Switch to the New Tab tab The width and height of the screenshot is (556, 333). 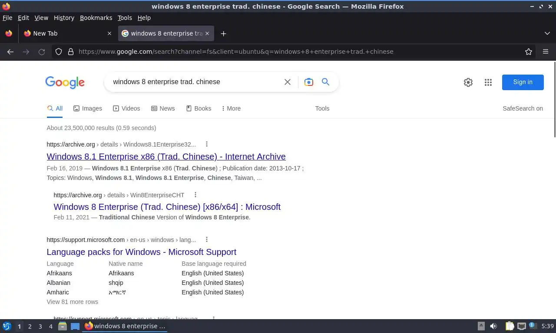click(67, 33)
